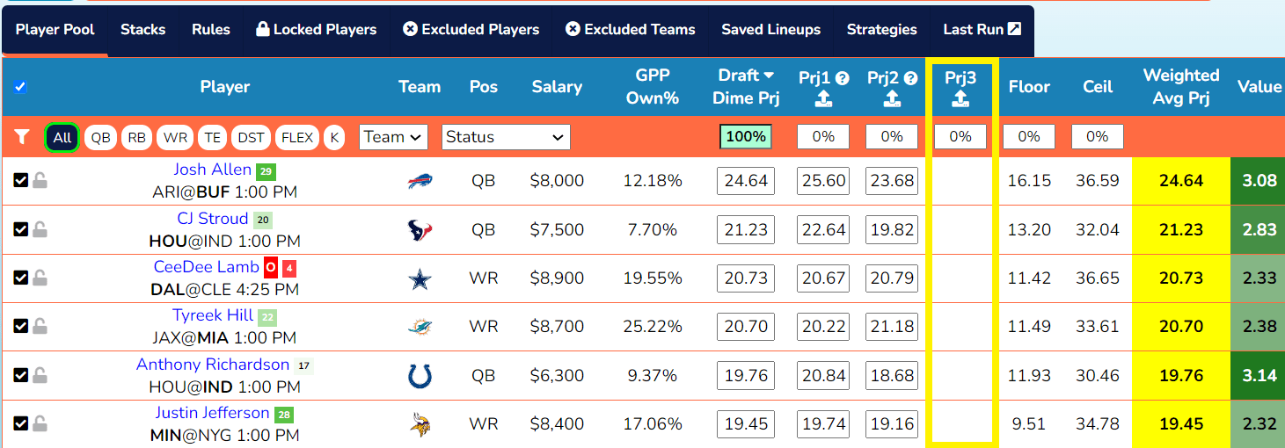The height and width of the screenshot is (448, 1285).
Task: Open the Justin Jefferson player link
Action: tap(212, 413)
